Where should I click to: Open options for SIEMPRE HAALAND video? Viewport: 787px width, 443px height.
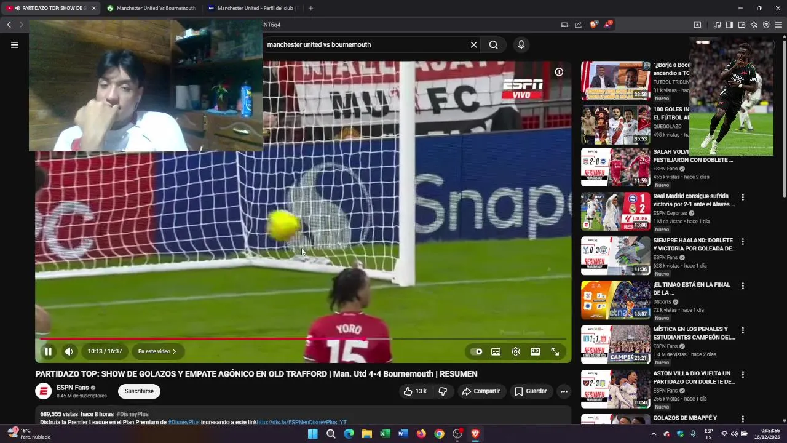click(x=743, y=242)
